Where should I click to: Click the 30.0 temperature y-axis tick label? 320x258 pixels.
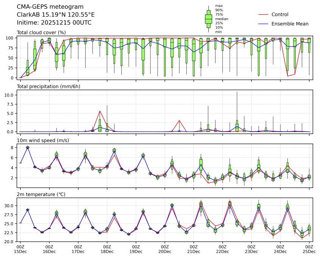point(9,205)
